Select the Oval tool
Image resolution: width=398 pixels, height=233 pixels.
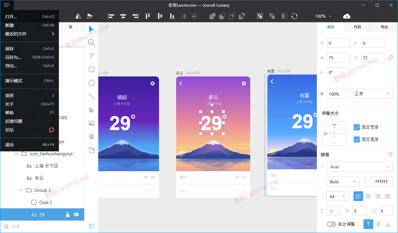(92, 83)
